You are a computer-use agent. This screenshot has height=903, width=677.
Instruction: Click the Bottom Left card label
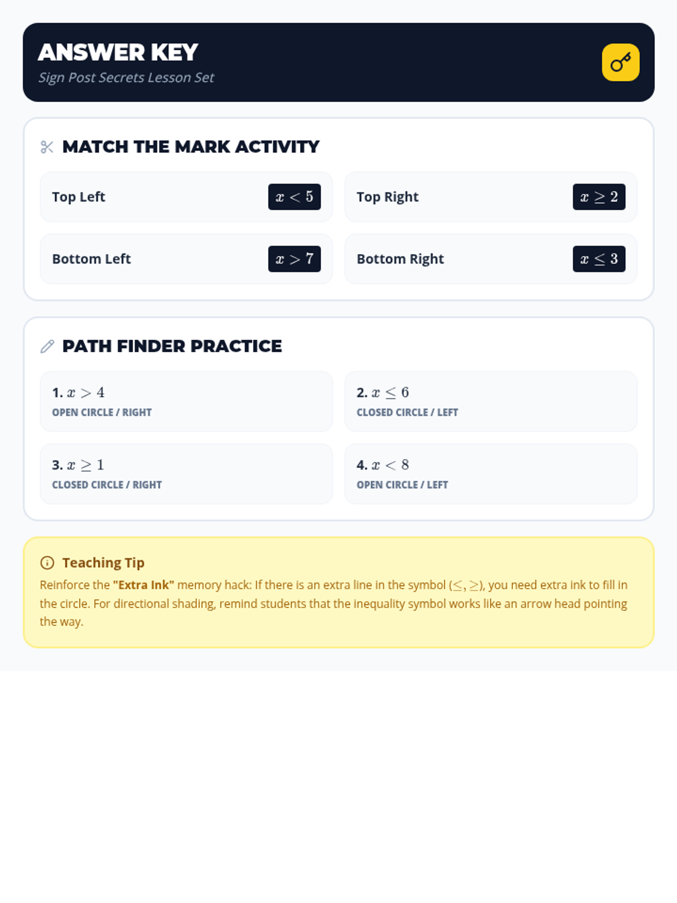pos(91,259)
